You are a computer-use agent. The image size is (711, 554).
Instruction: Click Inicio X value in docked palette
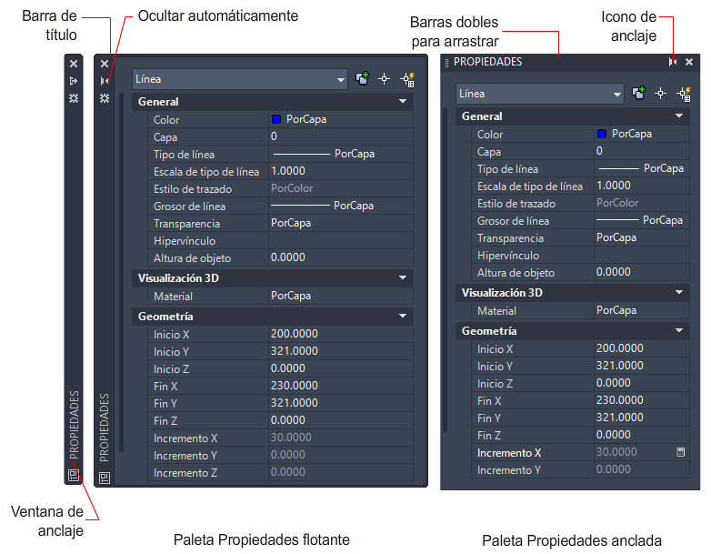click(642, 348)
